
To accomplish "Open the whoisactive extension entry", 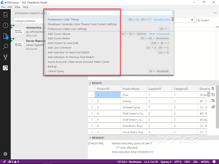I will (28, 31).
